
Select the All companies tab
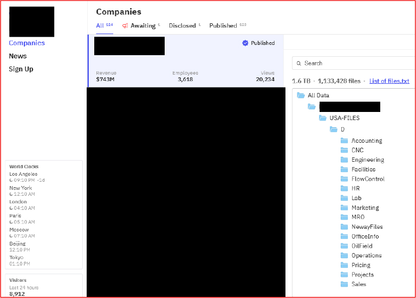100,25
